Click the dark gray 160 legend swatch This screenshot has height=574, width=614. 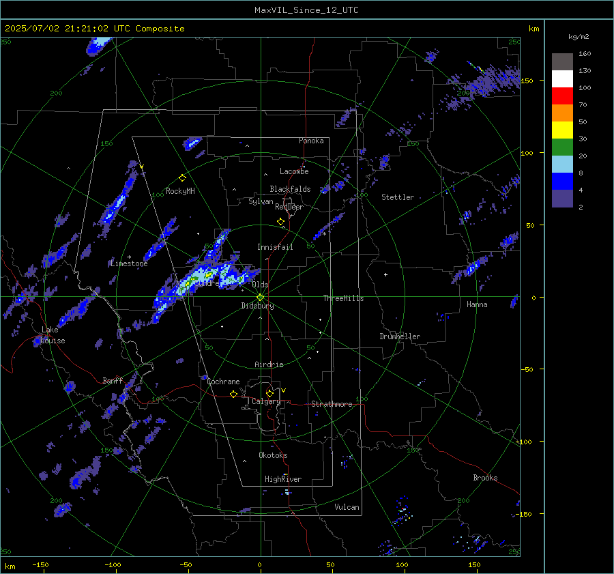click(x=562, y=62)
